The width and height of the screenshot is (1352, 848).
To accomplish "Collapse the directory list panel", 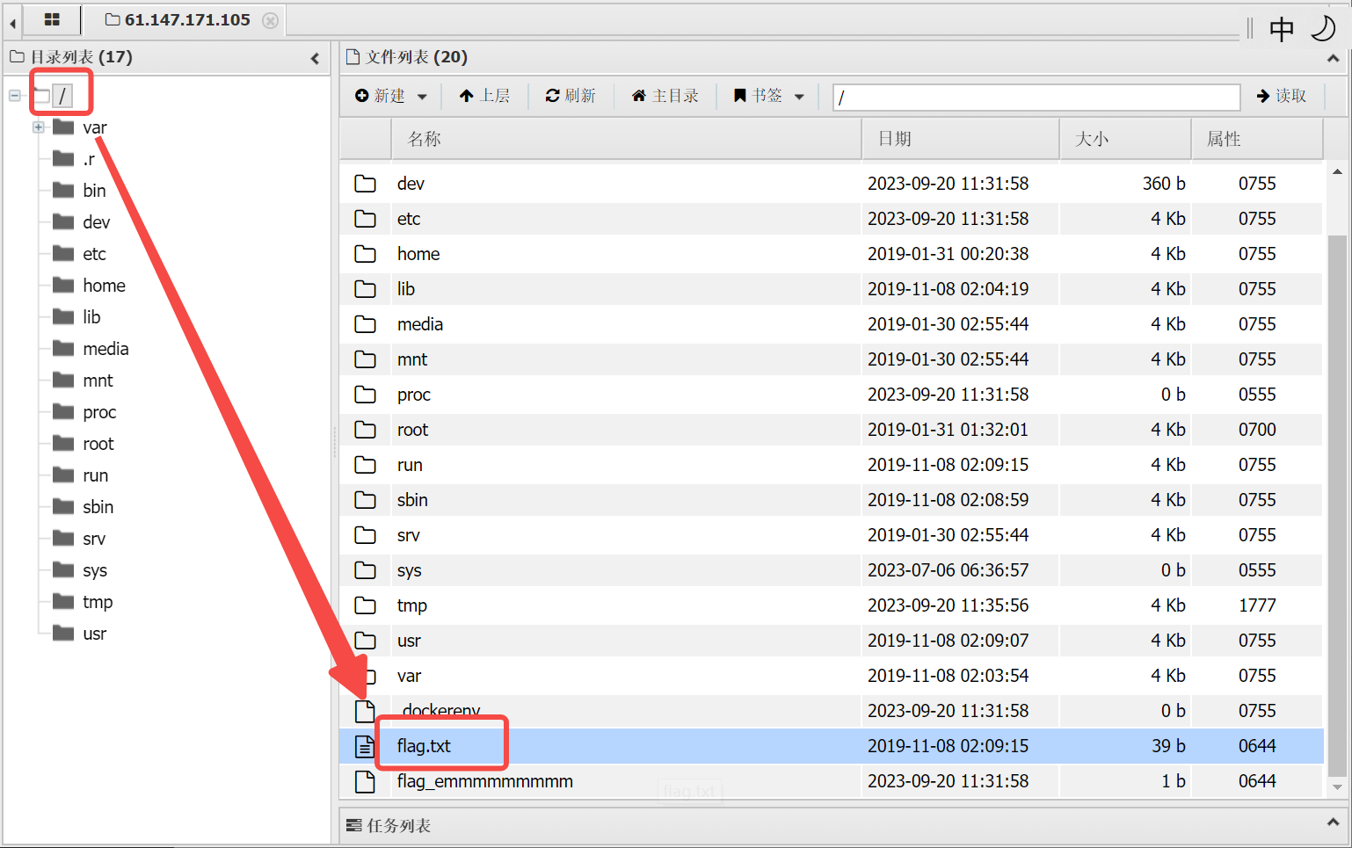I will click(x=315, y=58).
